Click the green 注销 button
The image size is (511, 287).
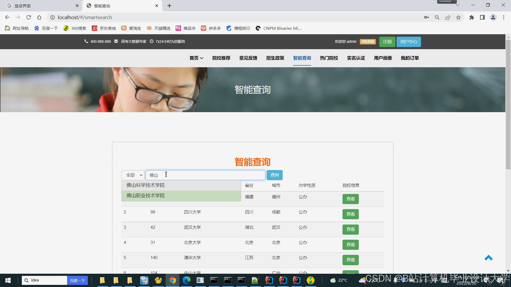coord(387,41)
